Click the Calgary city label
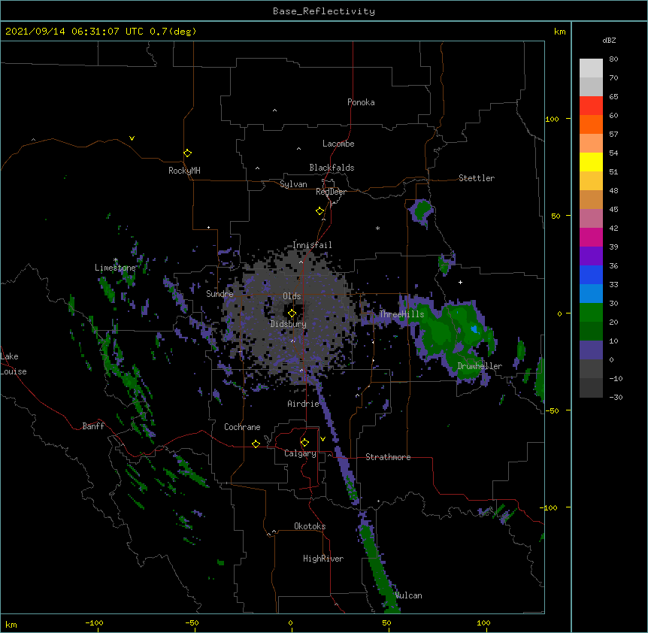The width and height of the screenshot is (648, 633). 300,453
